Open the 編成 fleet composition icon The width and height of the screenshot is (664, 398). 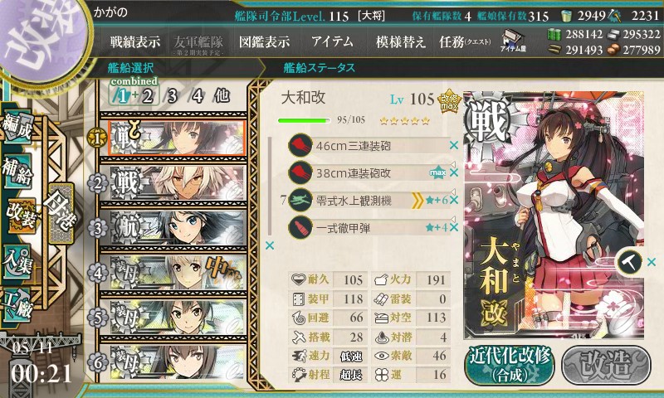point(17,128)
